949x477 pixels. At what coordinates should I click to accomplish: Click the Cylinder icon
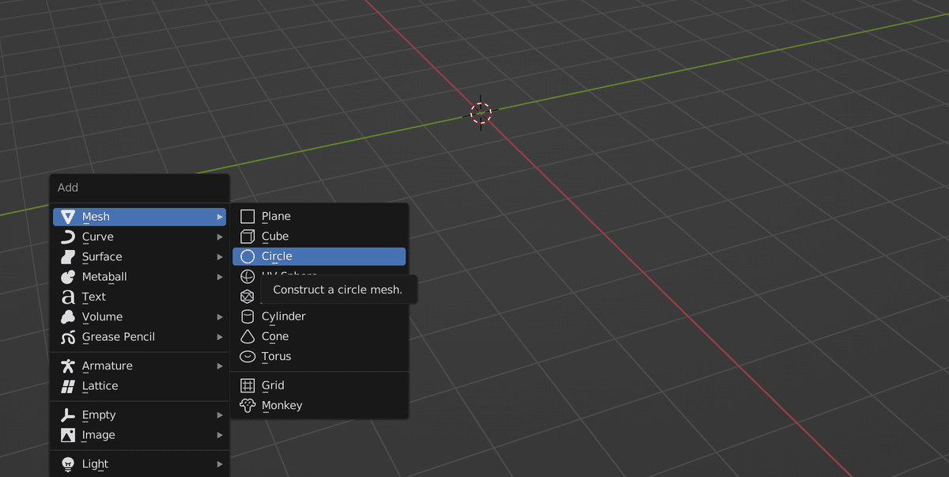(248, 316)
